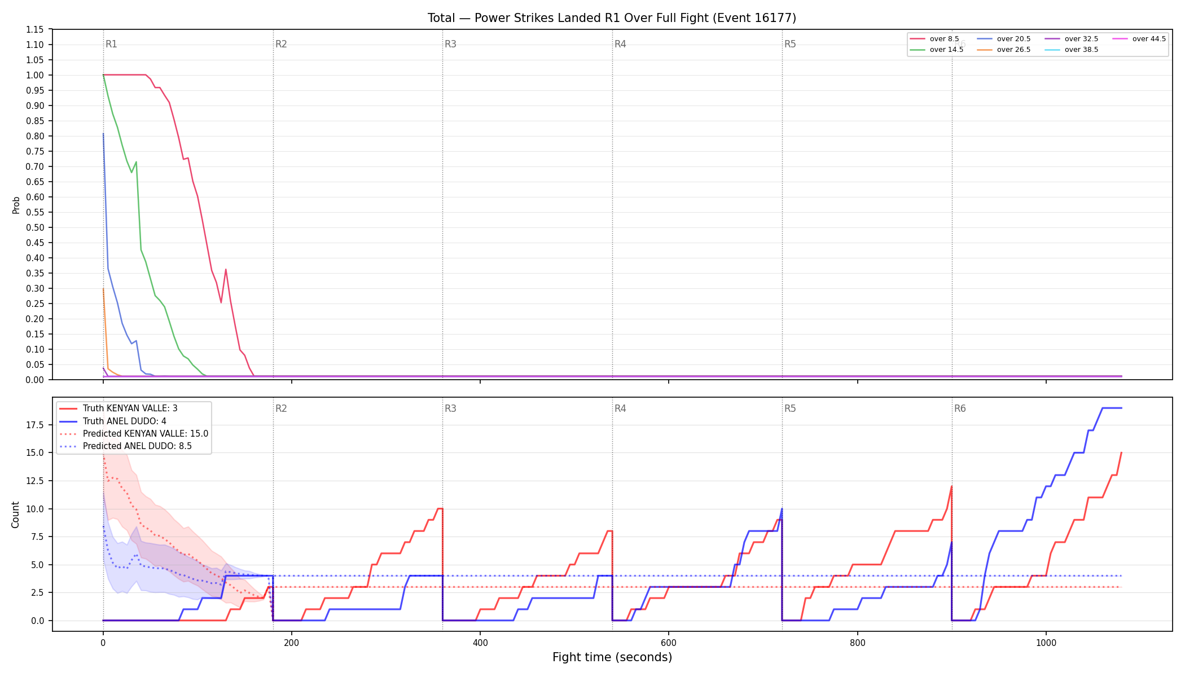Click 'Predicted ANEL DUDO: 8.5' legend entry
The height and width of the screenshot is (677, 1185).
pos(126,446)
